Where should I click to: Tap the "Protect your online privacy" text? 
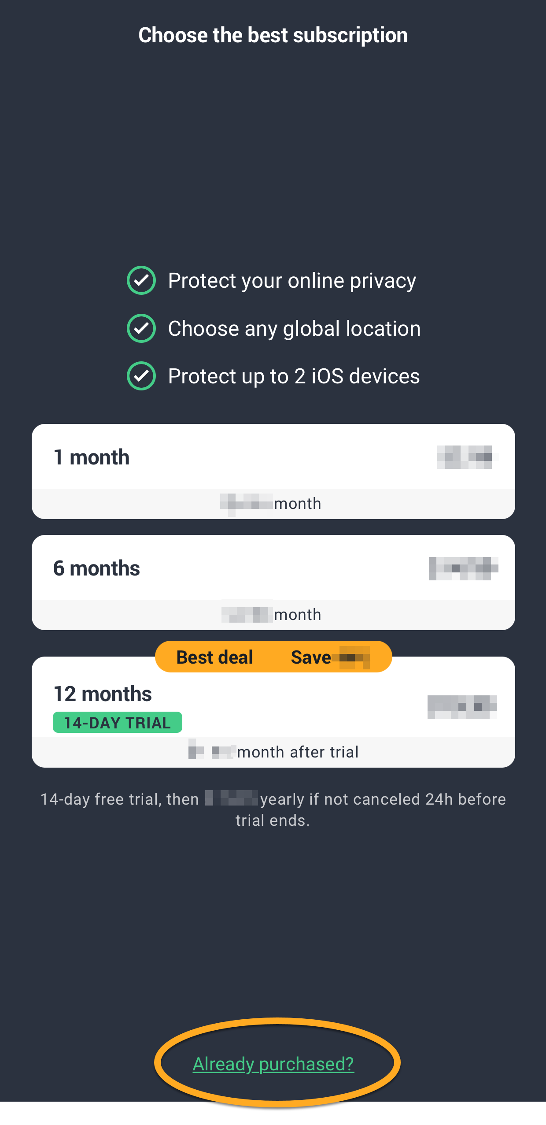[x=292, y=281]
